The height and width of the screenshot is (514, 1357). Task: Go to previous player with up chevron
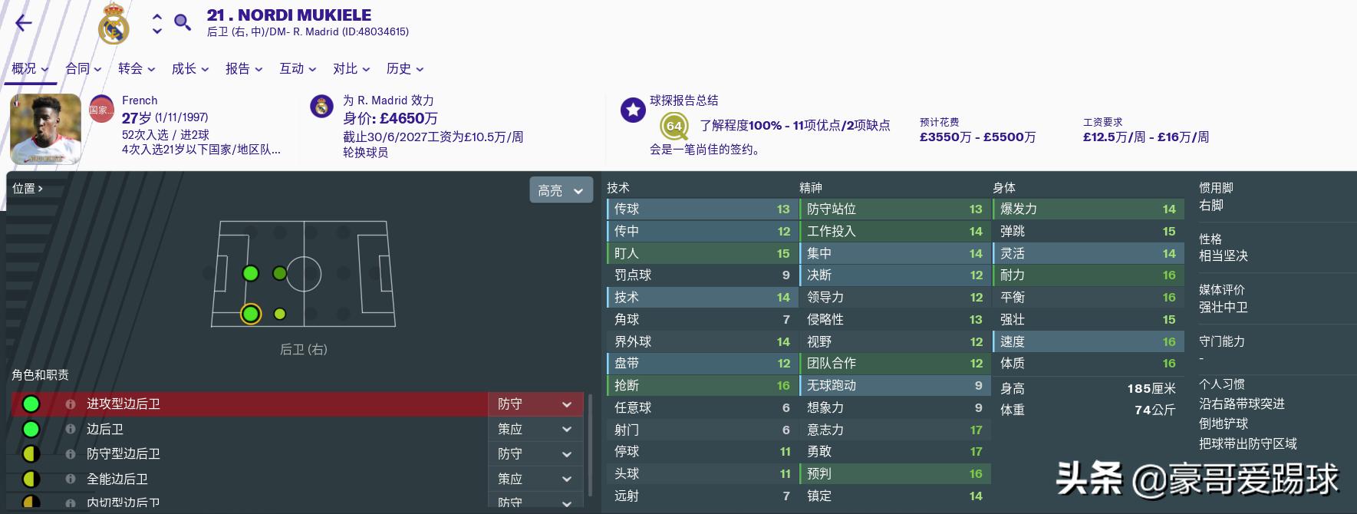[157, 16]
